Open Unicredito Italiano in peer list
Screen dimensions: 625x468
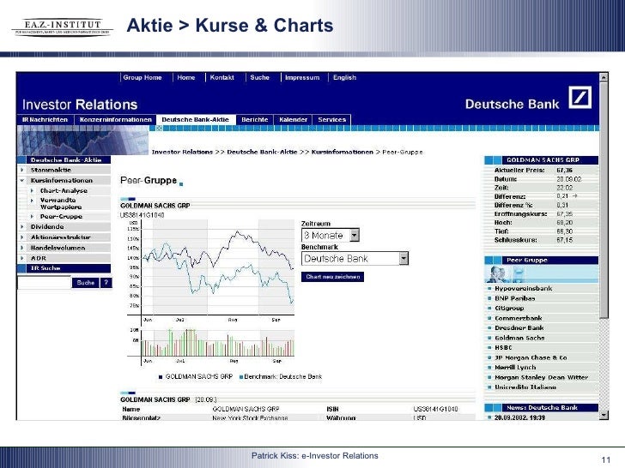525,387
